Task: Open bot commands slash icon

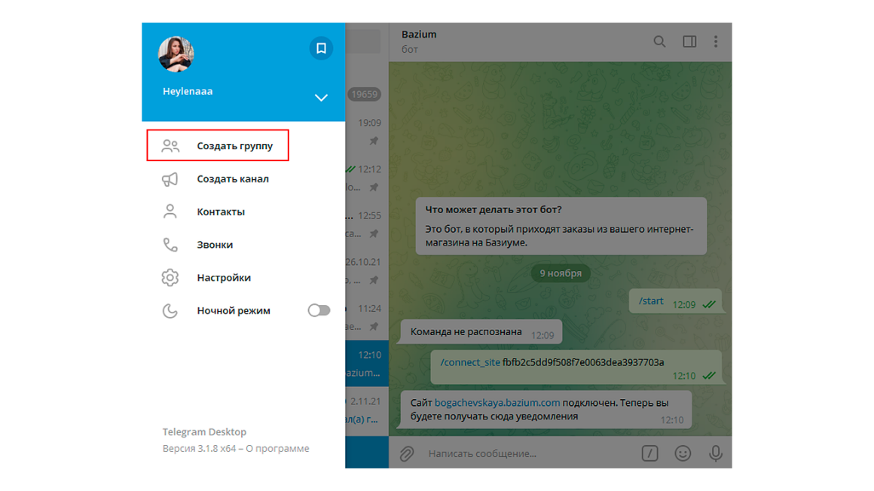Action: [x=650, y=453]
